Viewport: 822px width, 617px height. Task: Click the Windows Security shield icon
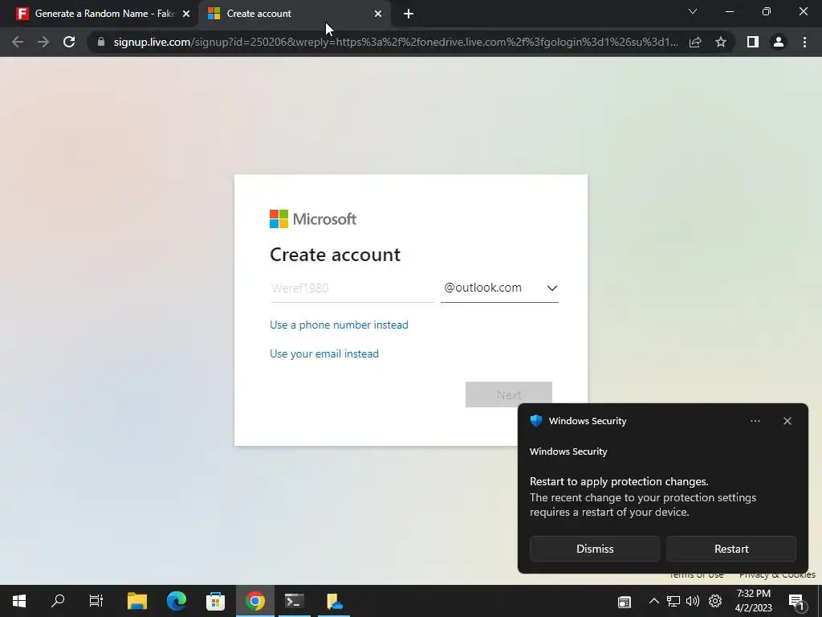535,421
